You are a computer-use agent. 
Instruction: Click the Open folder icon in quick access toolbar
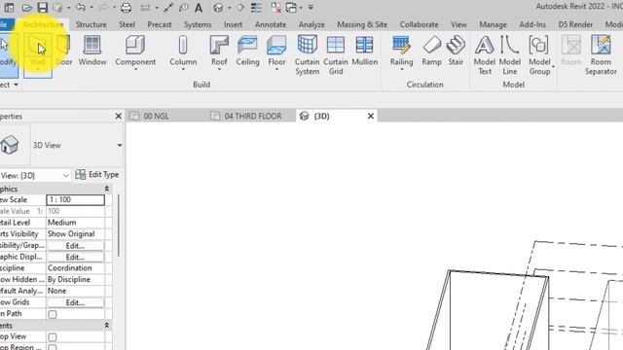(26, 7)
